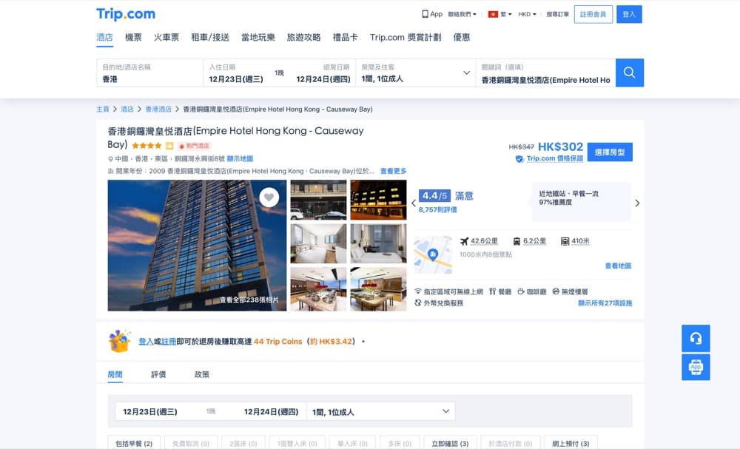Click the price guarantee shield icon

pyautogui.click(x=519, y=159)
